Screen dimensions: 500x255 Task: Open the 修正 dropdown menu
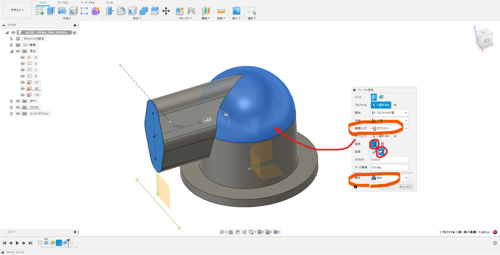click(x=137, y=18)
